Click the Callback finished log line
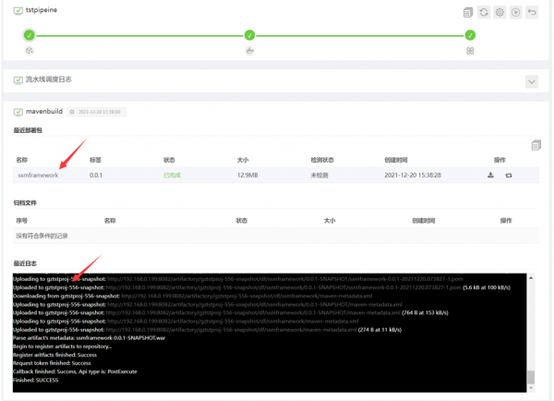Viewport: 554px width, 401px height. [x=75, y=371]
